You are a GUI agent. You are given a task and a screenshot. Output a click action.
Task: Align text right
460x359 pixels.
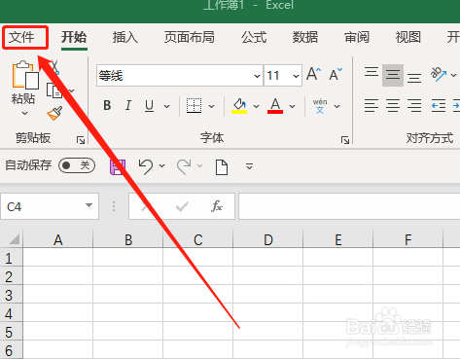point(414,105)
